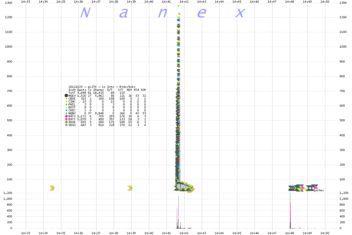Viewport: 352px width, 235px height.
Task: Click the NQNX shares value '9,848'
Action: point(99,113)
